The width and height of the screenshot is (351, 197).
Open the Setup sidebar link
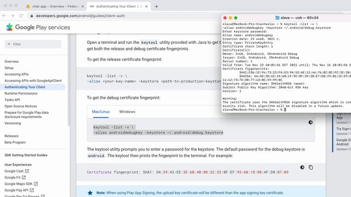tap(9, 68)
